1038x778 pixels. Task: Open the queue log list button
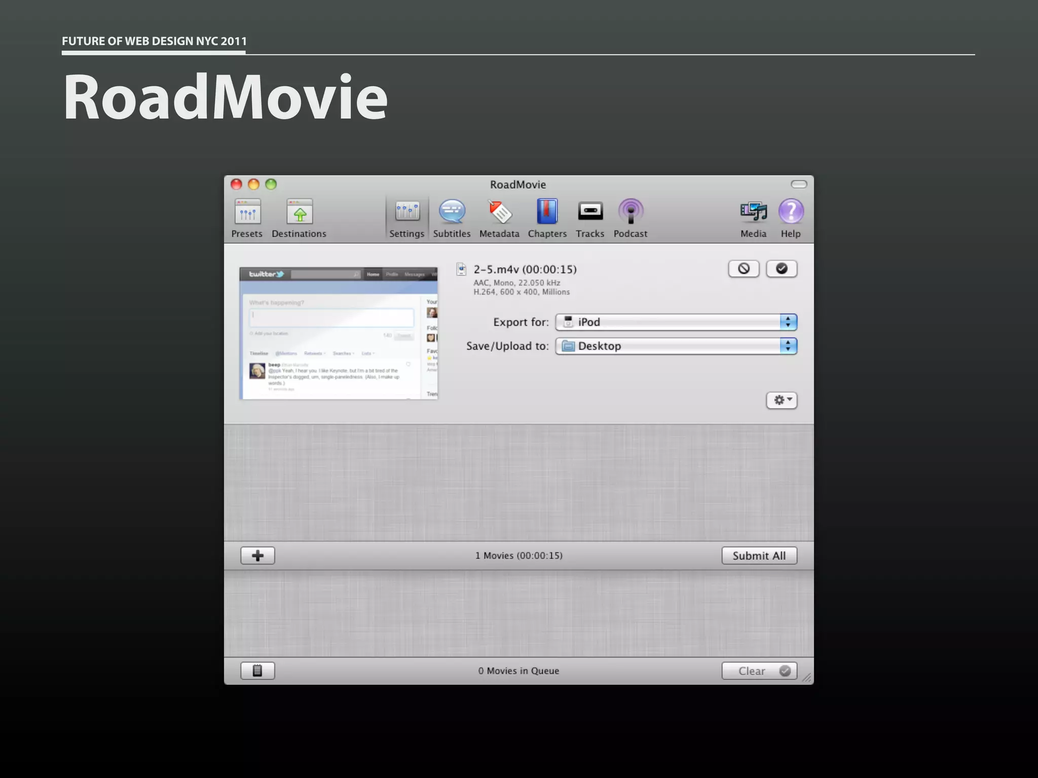pyautogui.click(x=257, y=671)
